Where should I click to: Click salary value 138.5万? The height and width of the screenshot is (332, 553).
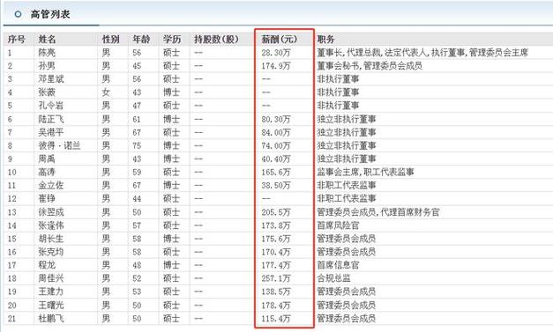click(276, 291)
